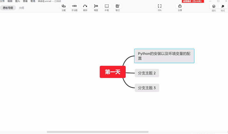This screenshot has width=228, height=134.
Task: Select the central topic 第一天
Action: (113, 72)
